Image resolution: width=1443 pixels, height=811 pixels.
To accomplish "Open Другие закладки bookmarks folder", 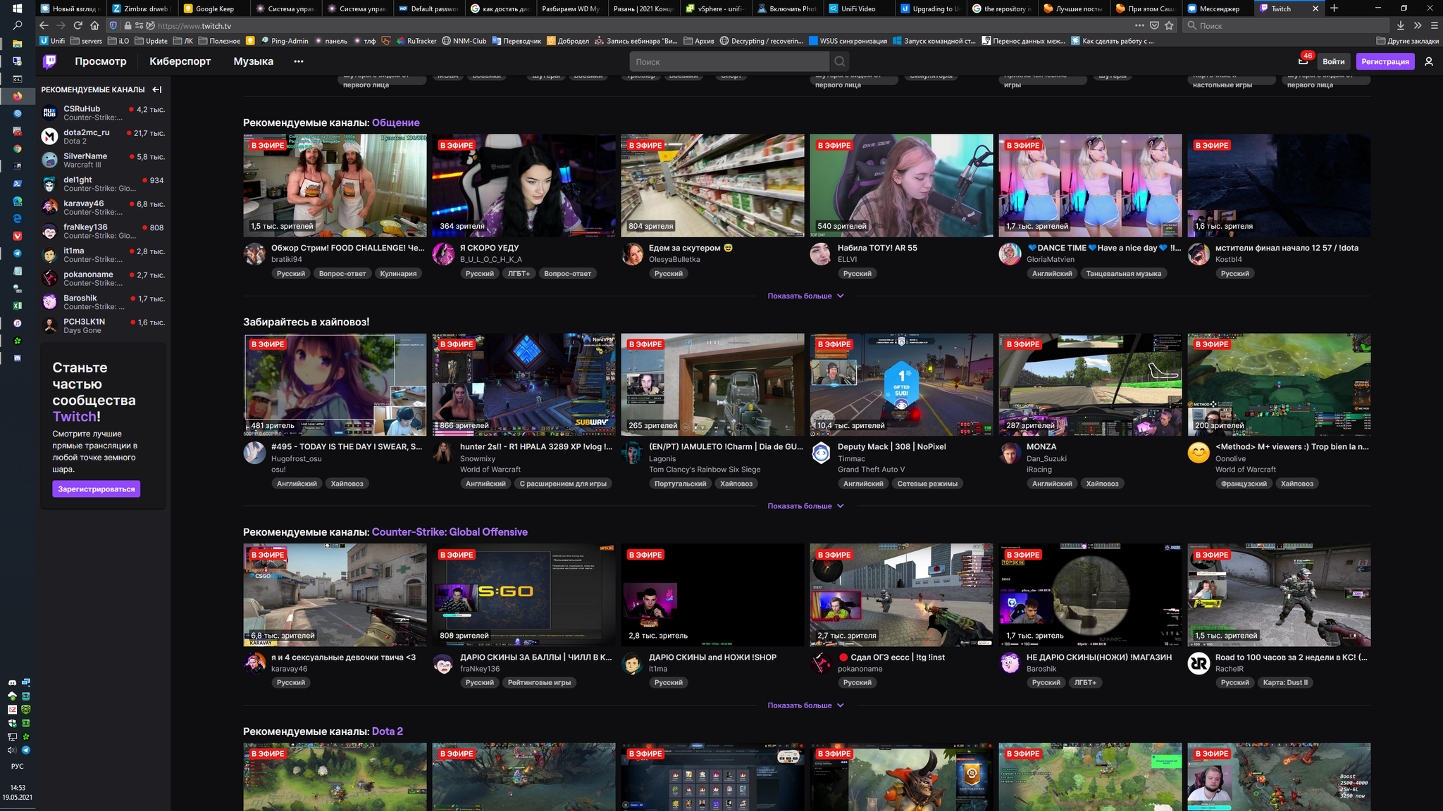I will coord(1407,41).
